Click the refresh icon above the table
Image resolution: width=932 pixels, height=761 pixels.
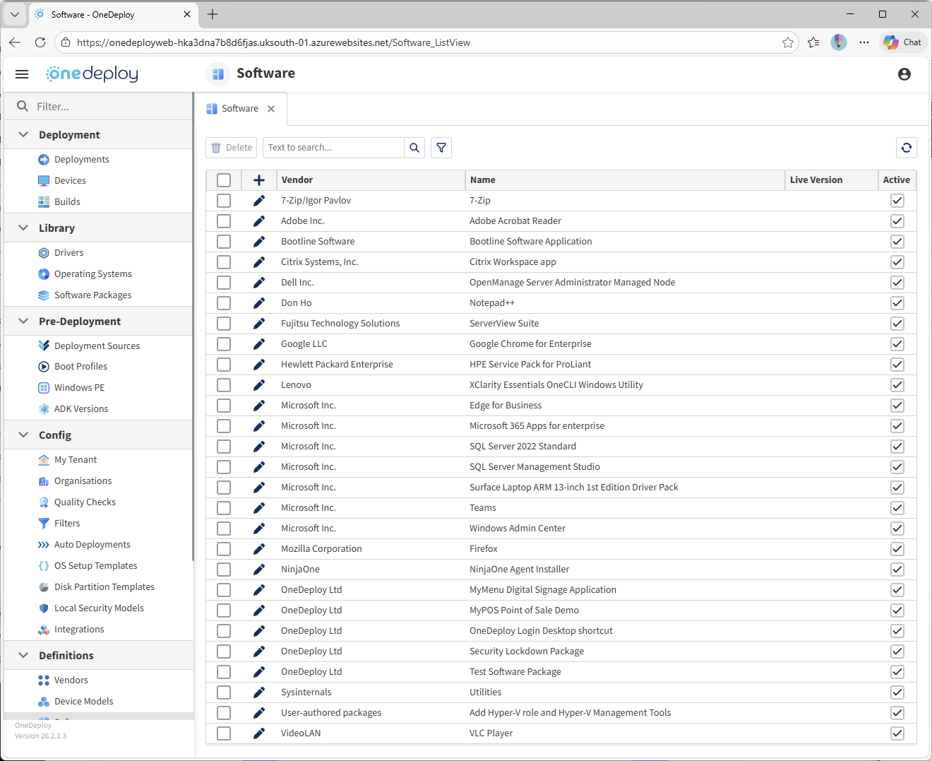pyautogui.click(x=907, y=148)
